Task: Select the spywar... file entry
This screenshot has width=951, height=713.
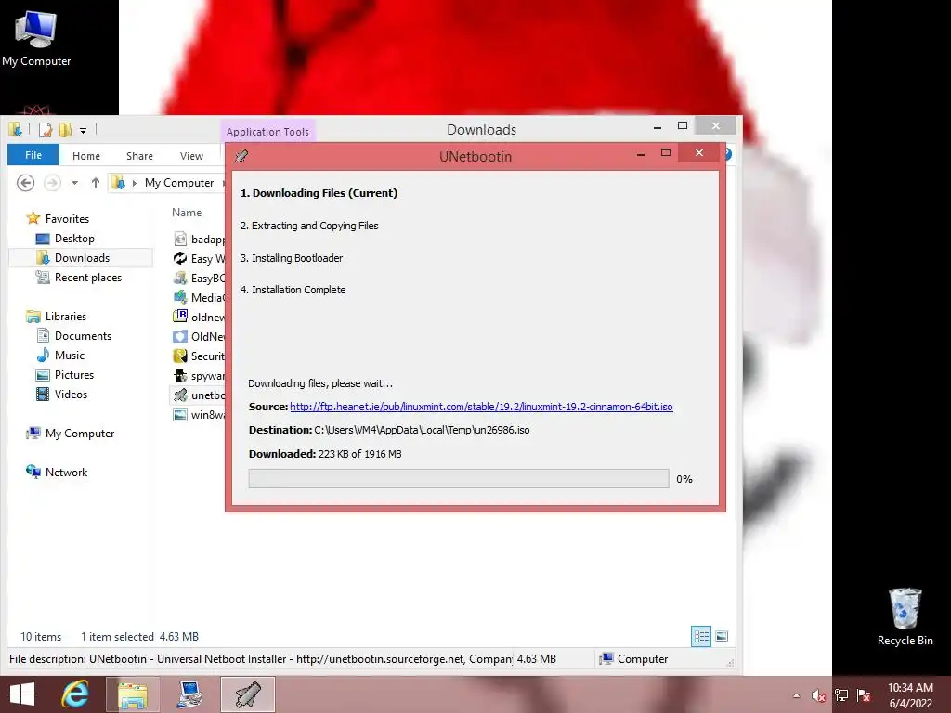Action: point(199,376)
